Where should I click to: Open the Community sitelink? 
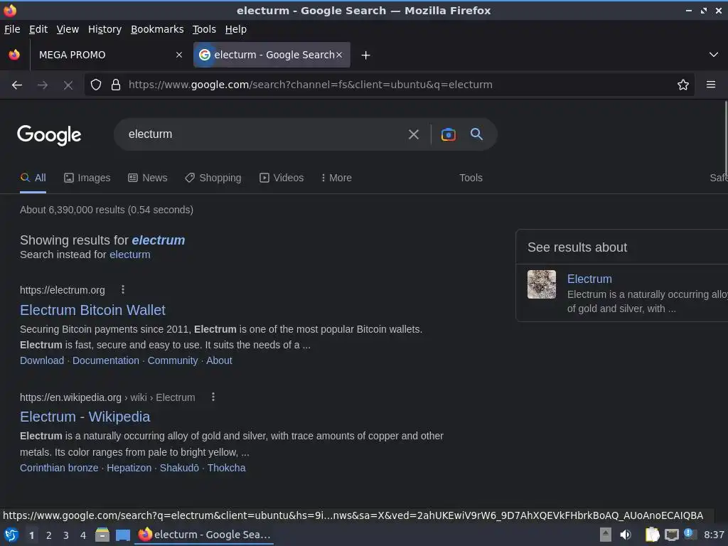[173, 360]
